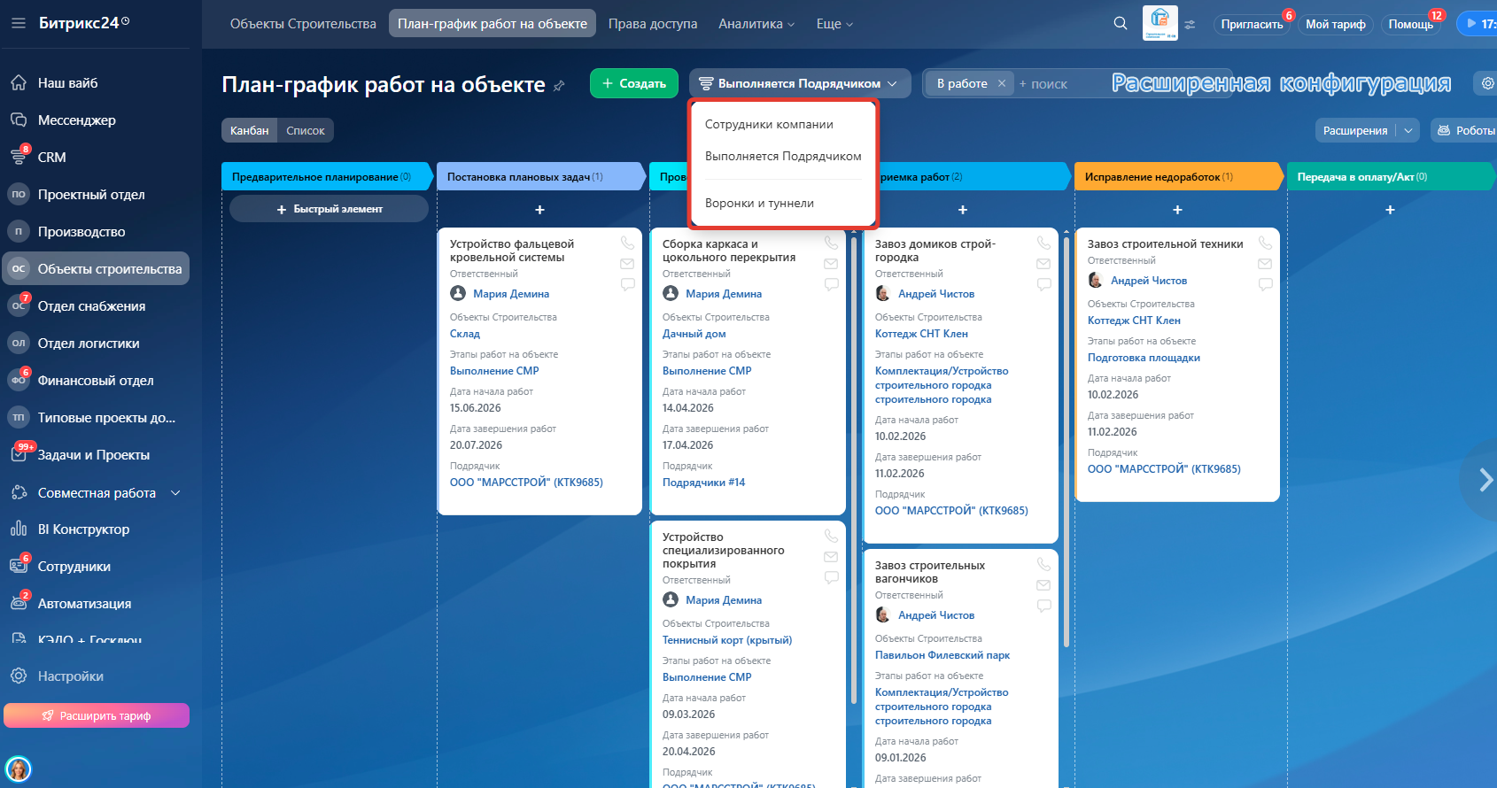Viewport: 1497px width, 788px height.
Task: Toggle the 'Выполняется Подрядчиком' funnel dropdown
Action: coord(800,83)
